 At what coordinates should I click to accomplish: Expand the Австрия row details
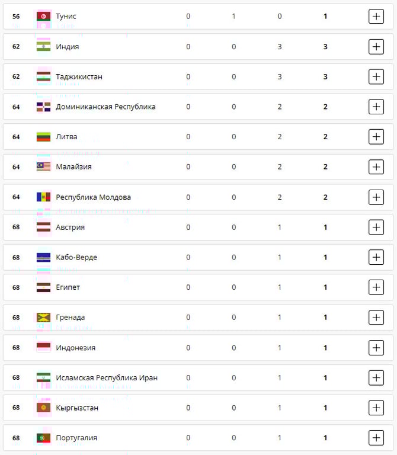click(376, 227)
